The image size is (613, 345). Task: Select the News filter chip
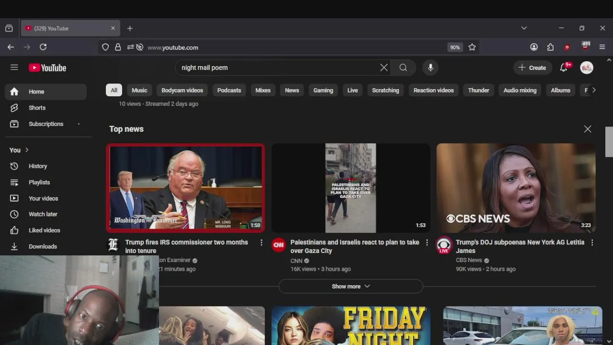(x=292, y=90)
